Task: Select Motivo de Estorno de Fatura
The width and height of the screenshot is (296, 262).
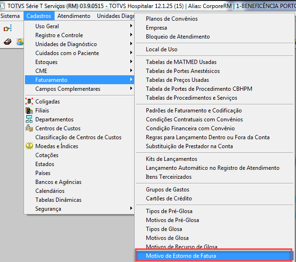Action: click(x=214, y=256)
